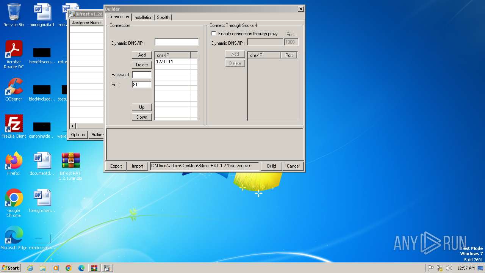Image resolution: width=485 pixels, height=273 pixels.
Task: Launch CCleaner desktop shortcut
Action: pyautogui.click(x=14, y=89)
